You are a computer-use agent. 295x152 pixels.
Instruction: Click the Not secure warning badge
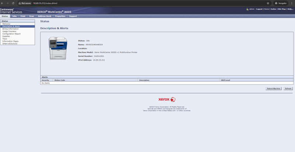[x=25, y=3]
